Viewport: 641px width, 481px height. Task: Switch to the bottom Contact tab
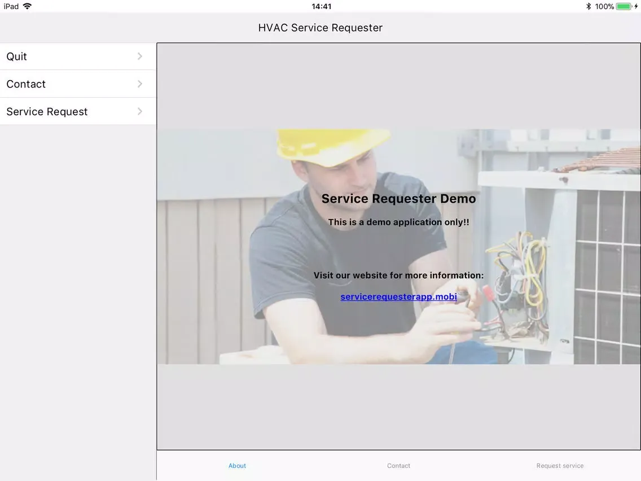coord(398,465)
